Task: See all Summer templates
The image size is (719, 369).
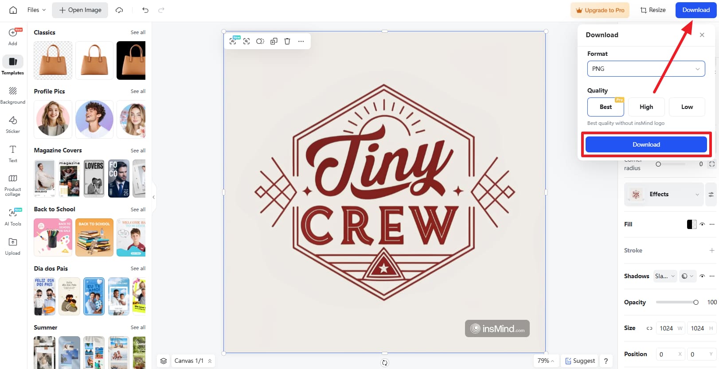Action: pyautogui.click(x=138, y=327)
